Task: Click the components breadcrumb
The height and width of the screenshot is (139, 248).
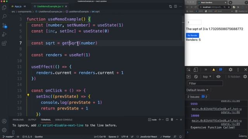Action: (24, 12)
